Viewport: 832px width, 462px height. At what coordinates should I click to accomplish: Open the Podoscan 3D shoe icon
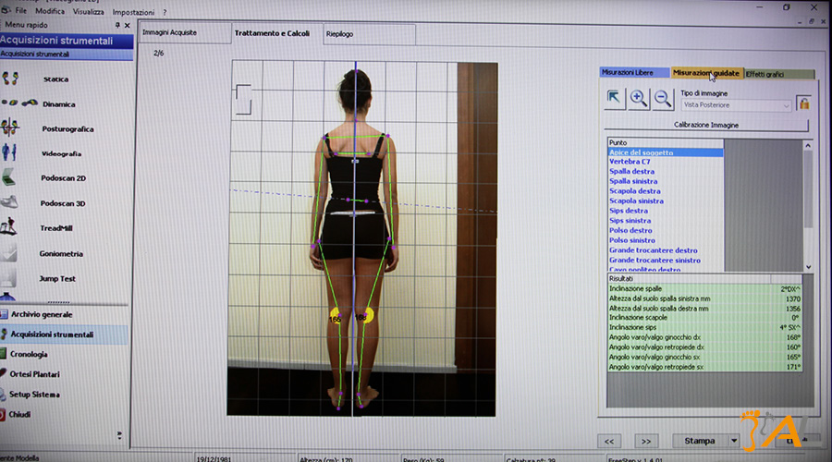(x=9, y=202)
